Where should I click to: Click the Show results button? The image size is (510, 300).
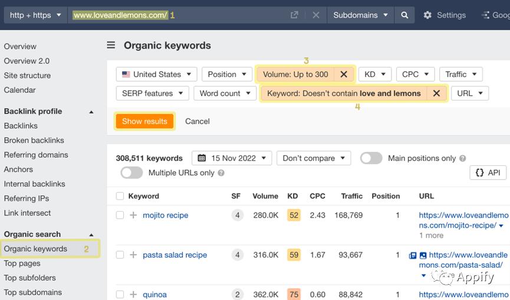(144, 121)
